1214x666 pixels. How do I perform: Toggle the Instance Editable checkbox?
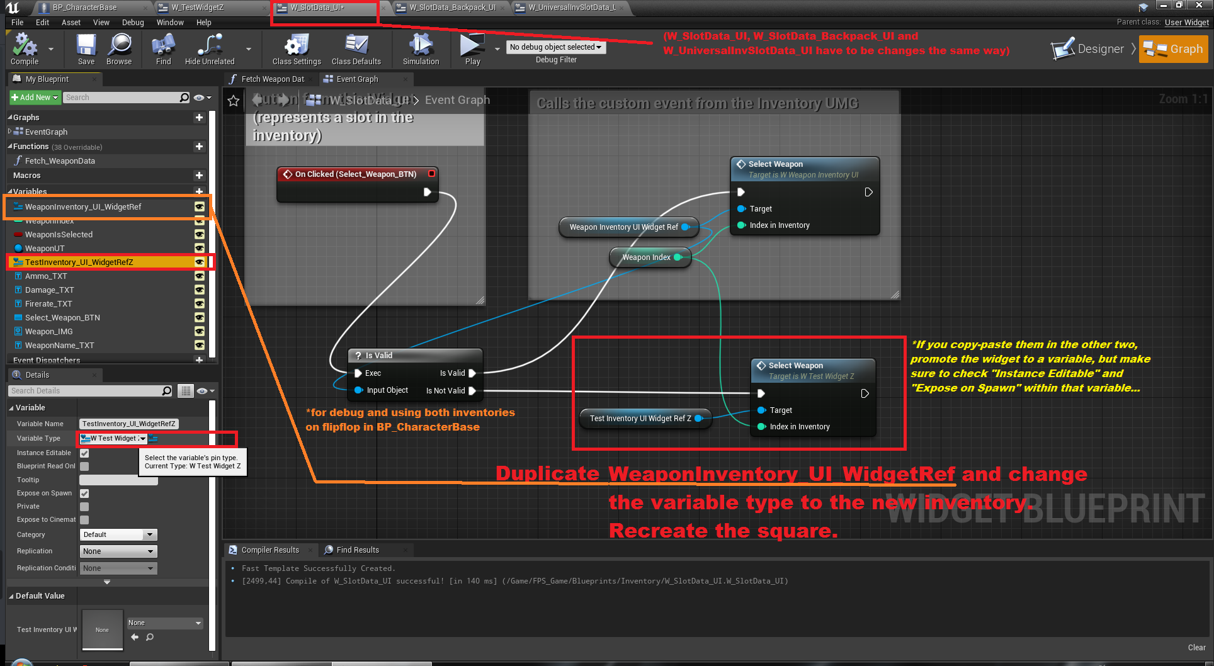click(x=84, y=453)
